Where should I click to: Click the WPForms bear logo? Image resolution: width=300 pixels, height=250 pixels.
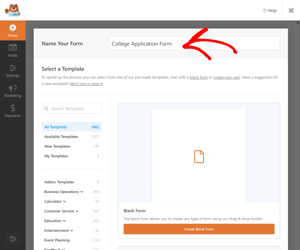click(12, 10)
